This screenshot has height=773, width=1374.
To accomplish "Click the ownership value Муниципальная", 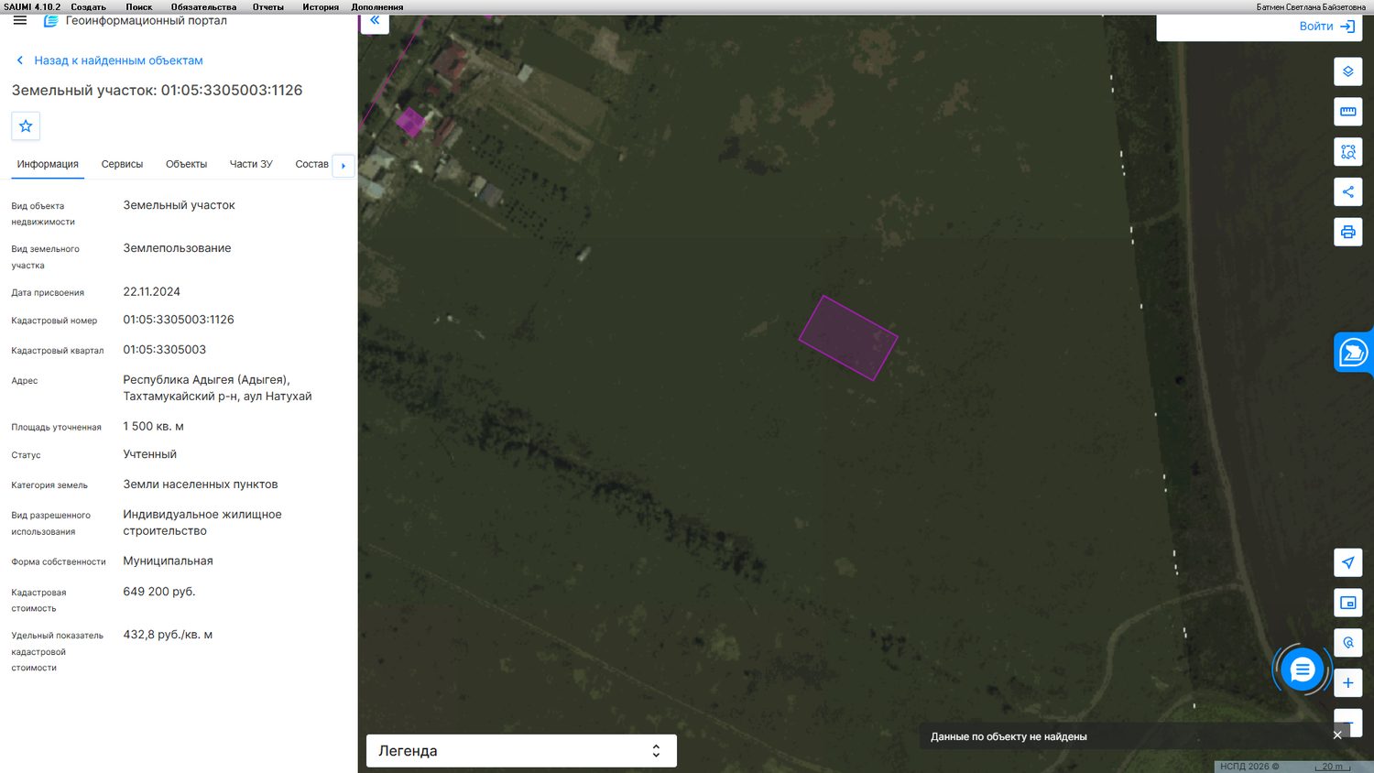I will (x=169, y=561).
